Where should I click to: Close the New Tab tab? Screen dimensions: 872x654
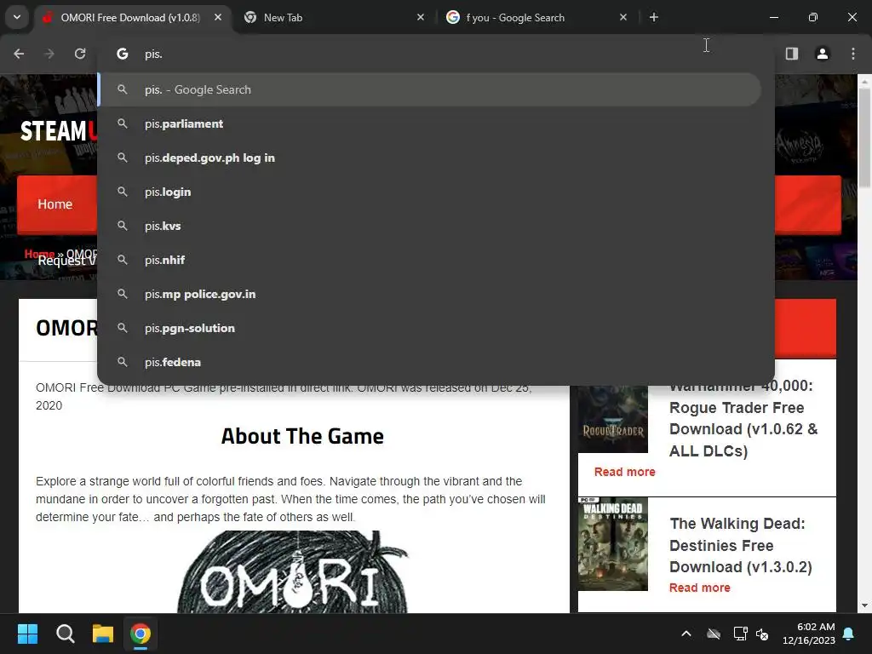[x=421, y=18]
